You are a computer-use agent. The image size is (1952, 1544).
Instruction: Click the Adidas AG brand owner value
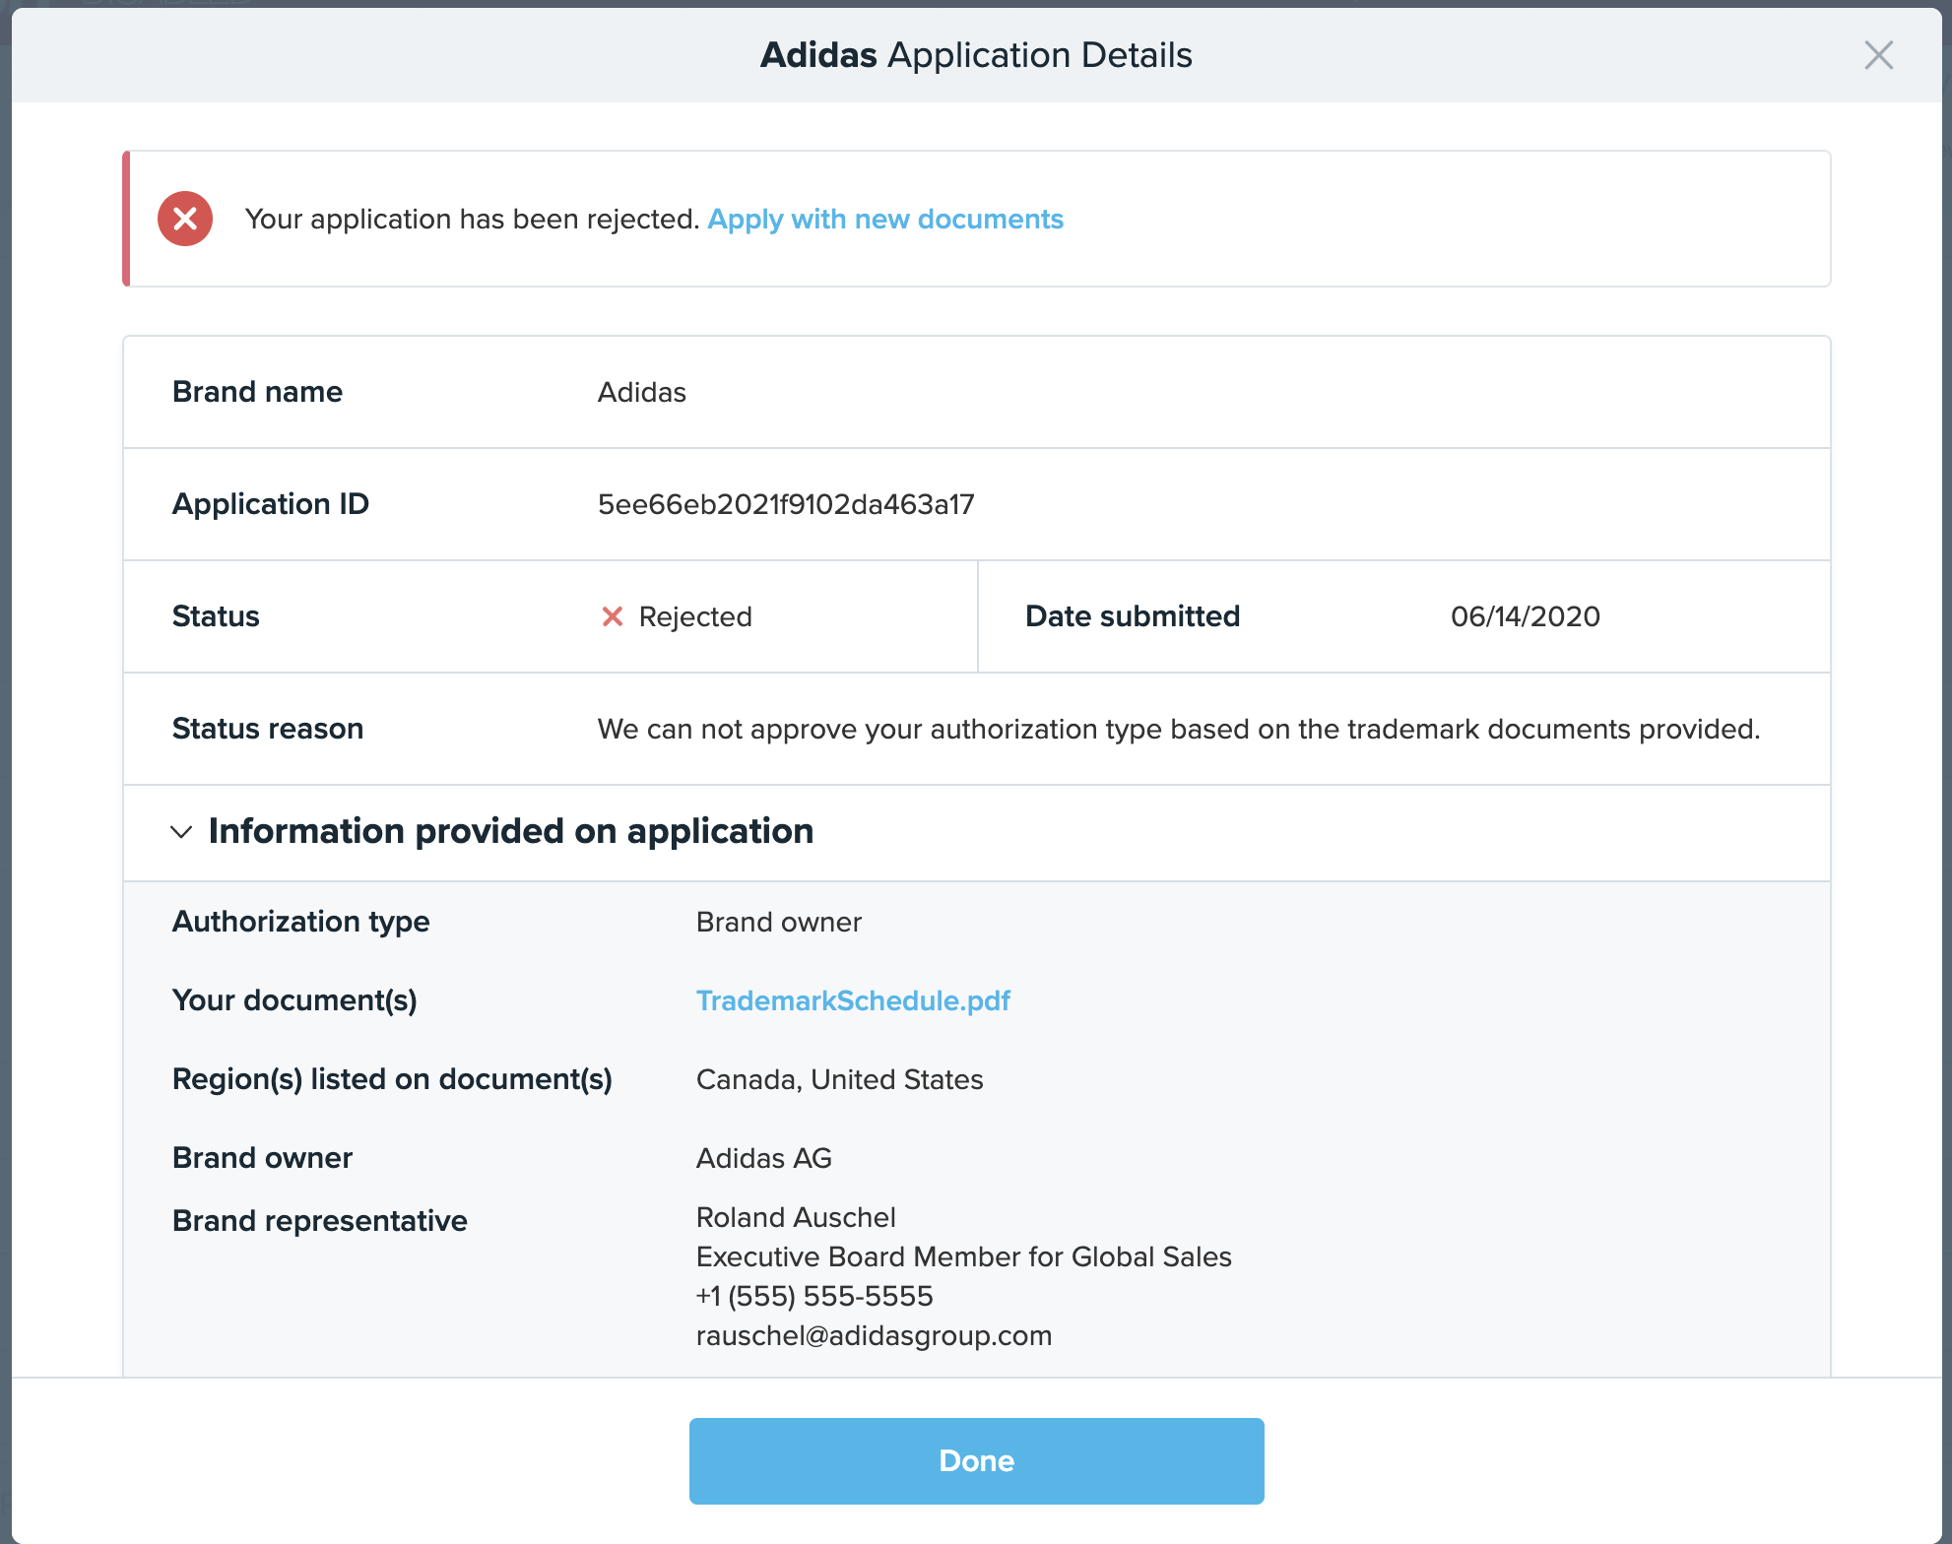pyautogui.click(x=763, y=1158)
